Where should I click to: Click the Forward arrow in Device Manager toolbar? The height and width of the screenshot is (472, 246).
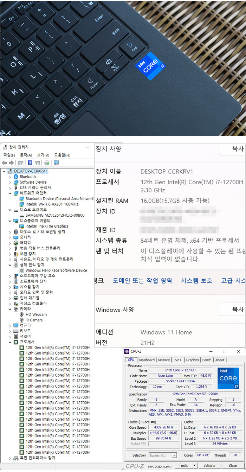tap(11, 163)
